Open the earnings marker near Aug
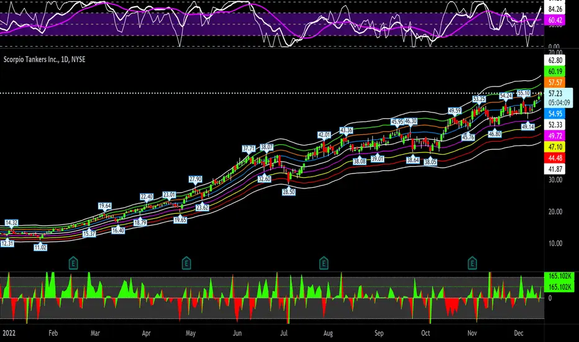The width and height of the screenshot is (579, 342). [x=324, y=263]
